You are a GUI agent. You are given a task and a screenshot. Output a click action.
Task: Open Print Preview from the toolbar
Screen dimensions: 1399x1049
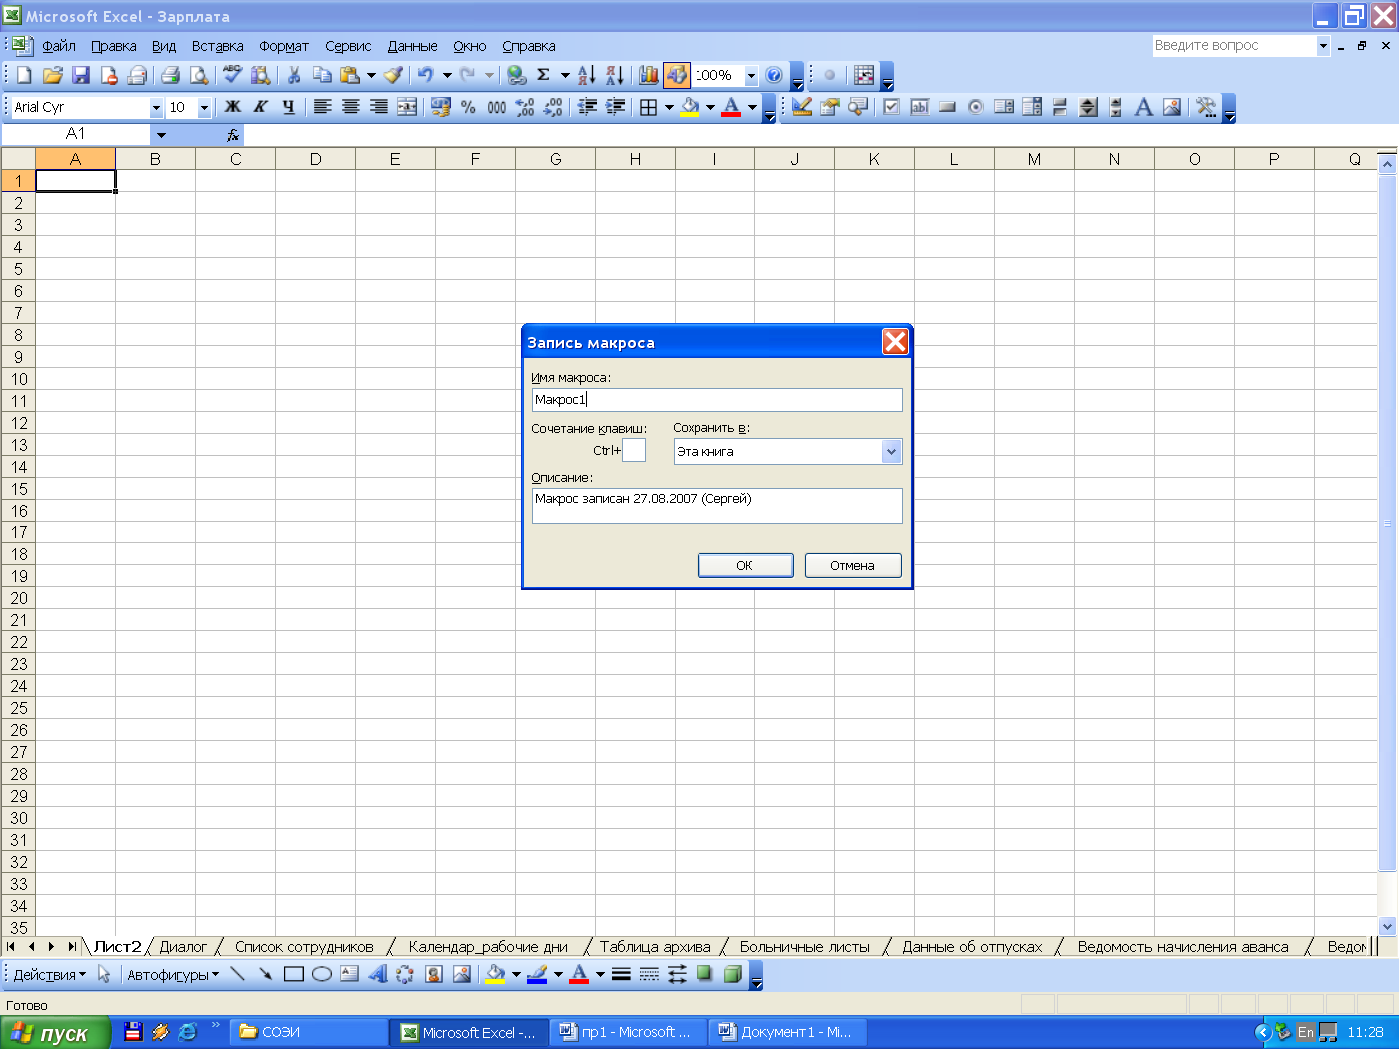pyautogui.click(x=199, y=75)
